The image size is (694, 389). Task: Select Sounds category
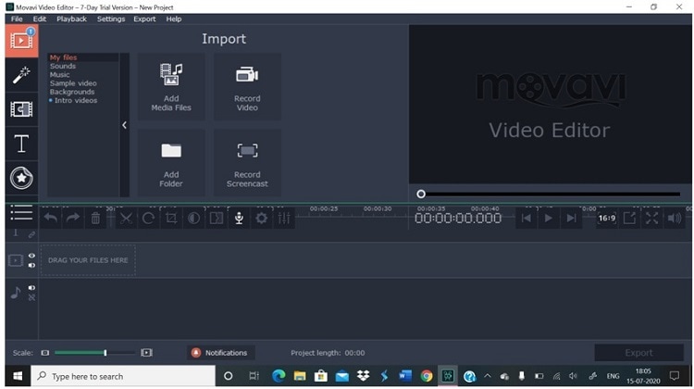pos(63,66)
